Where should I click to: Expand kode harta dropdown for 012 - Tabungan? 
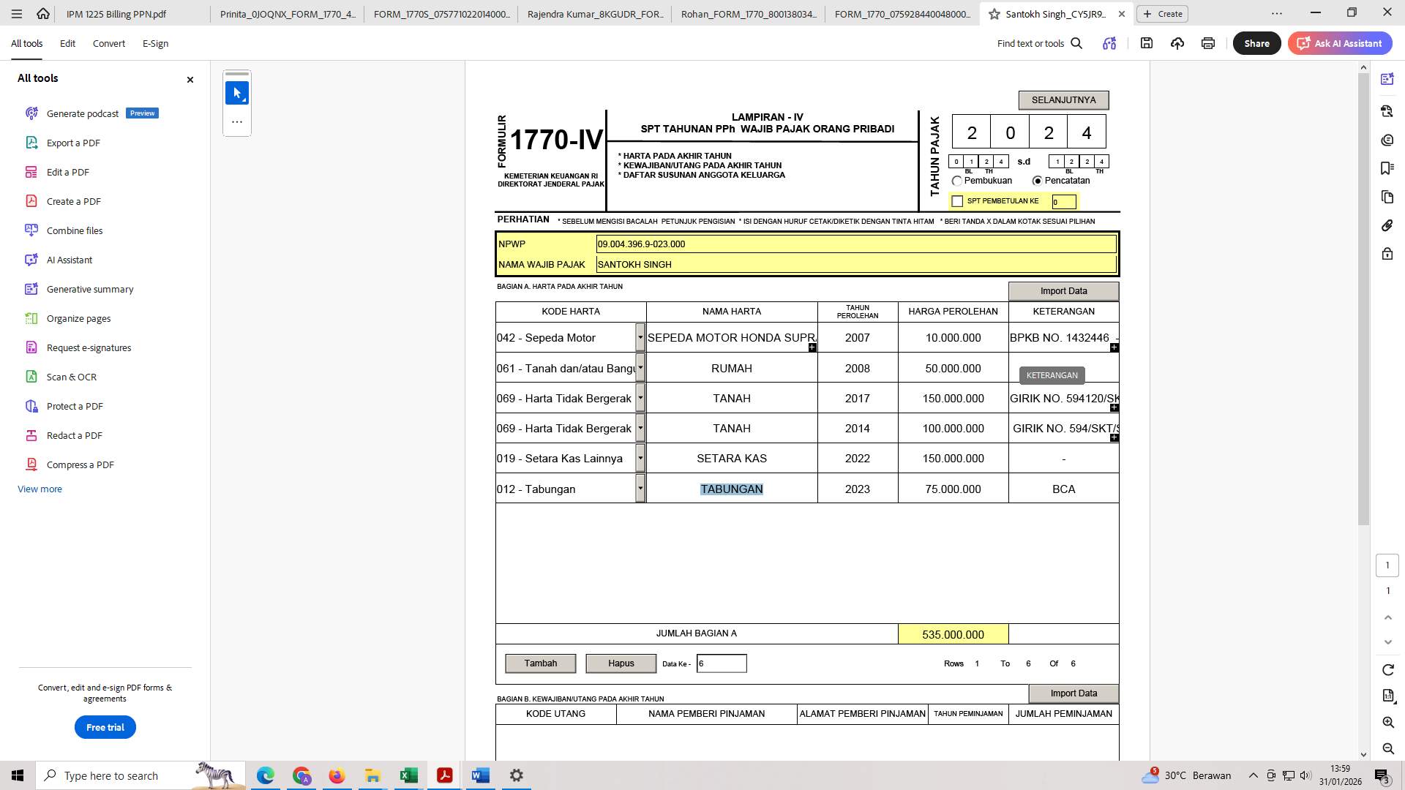[x=640, y=489]
